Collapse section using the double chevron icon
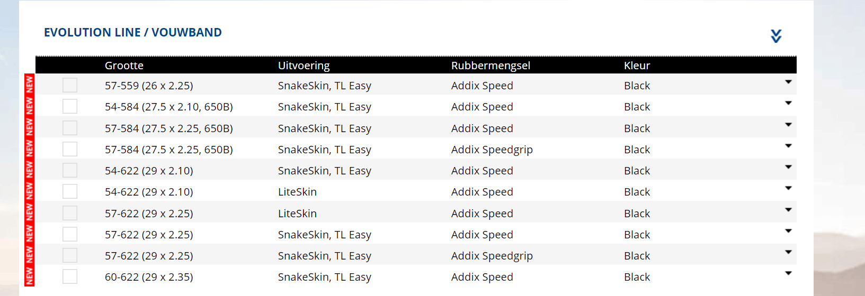The width and height of the screenshot is (865, 296). click(776, 36)
